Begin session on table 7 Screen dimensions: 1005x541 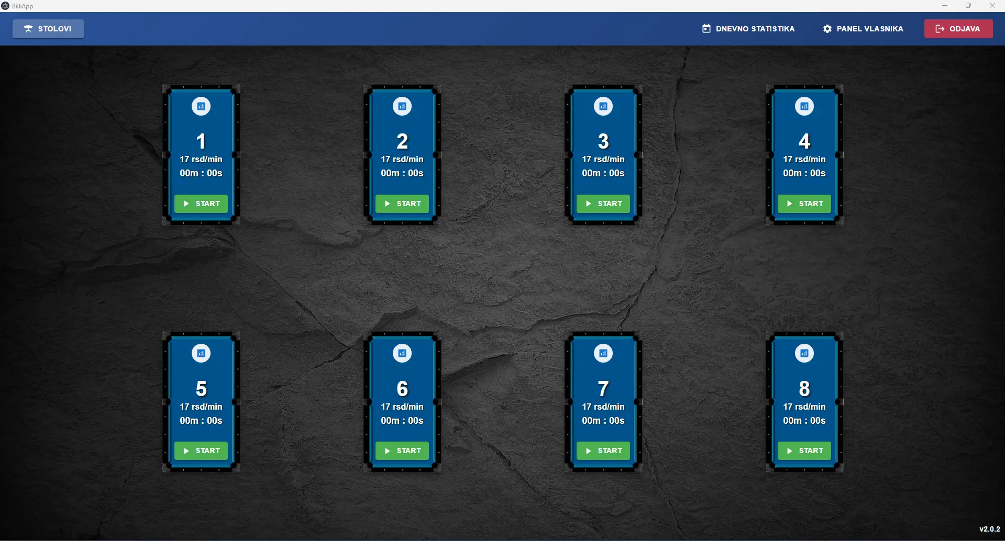point(603,450)
